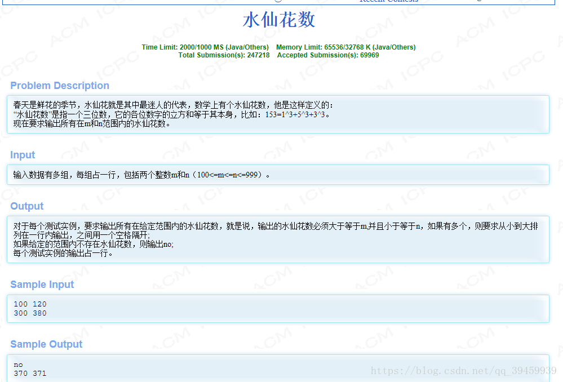Image resolution: width=563 pixels, height=382 pixels.
Task: Click sample output line 370 371
Action: tap(30, 374)
